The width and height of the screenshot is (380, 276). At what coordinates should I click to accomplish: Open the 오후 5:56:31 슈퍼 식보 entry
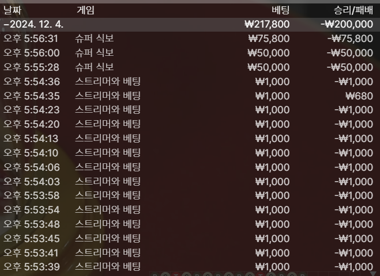[190, 39]
